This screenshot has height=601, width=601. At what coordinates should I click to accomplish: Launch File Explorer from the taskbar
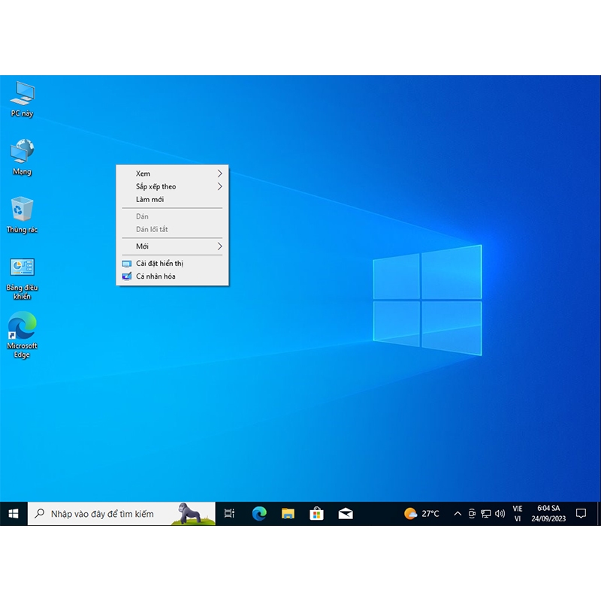(x=288, y=513)
